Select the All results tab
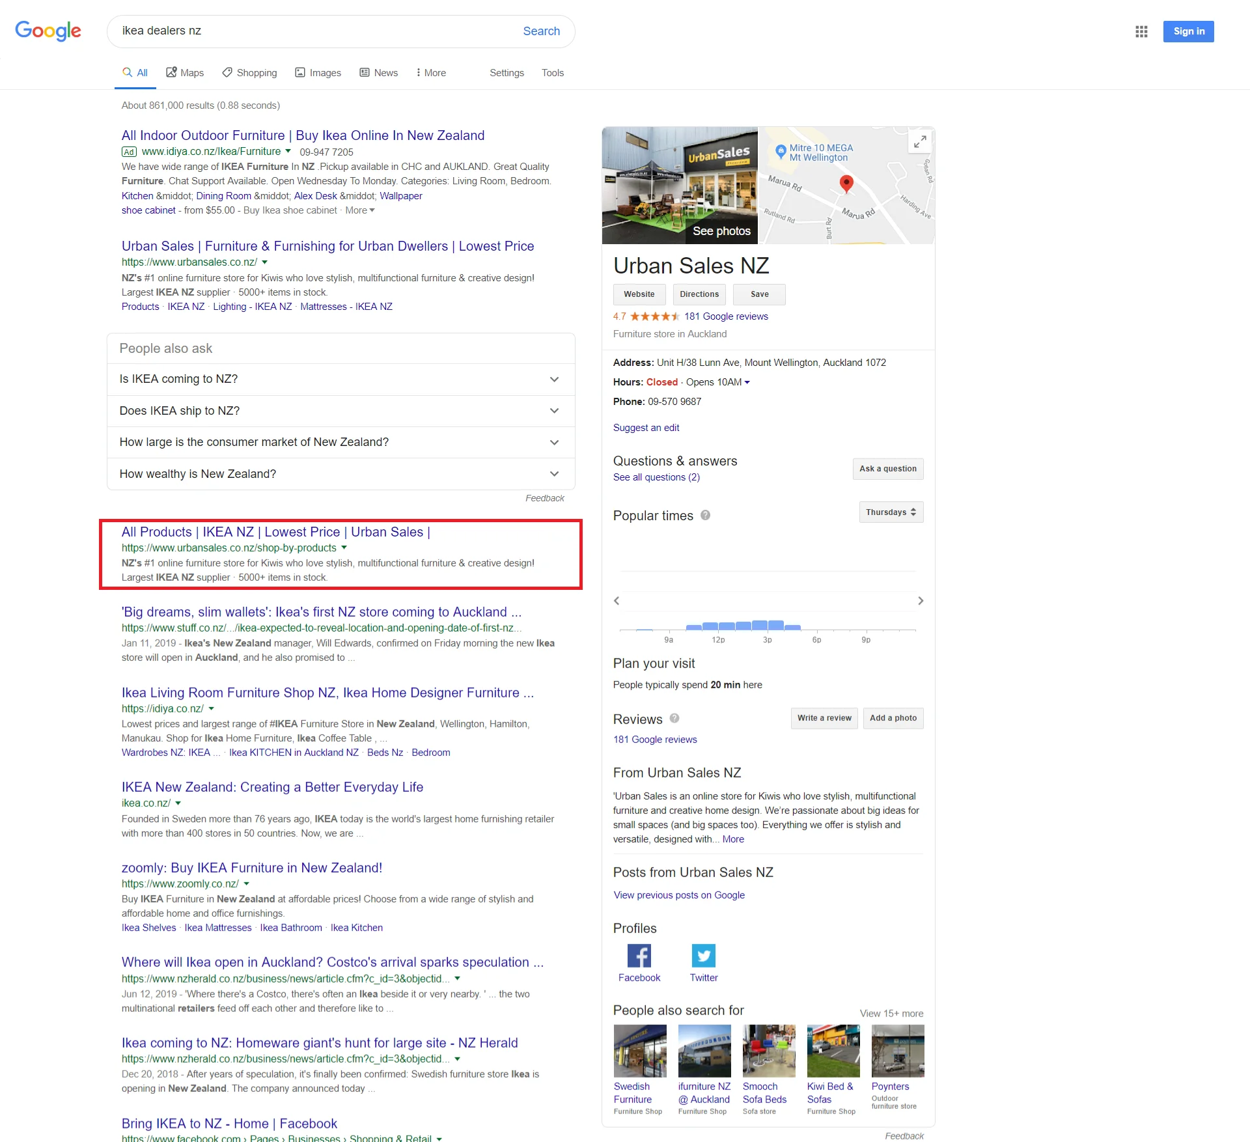 click(x=135, y=73)
